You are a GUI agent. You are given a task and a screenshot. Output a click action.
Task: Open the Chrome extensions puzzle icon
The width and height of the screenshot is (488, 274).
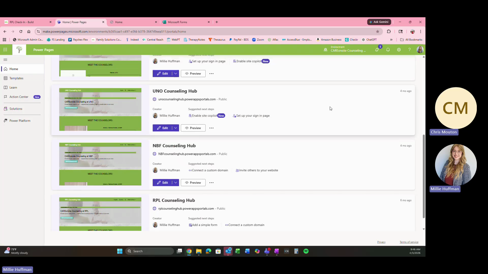389,31
